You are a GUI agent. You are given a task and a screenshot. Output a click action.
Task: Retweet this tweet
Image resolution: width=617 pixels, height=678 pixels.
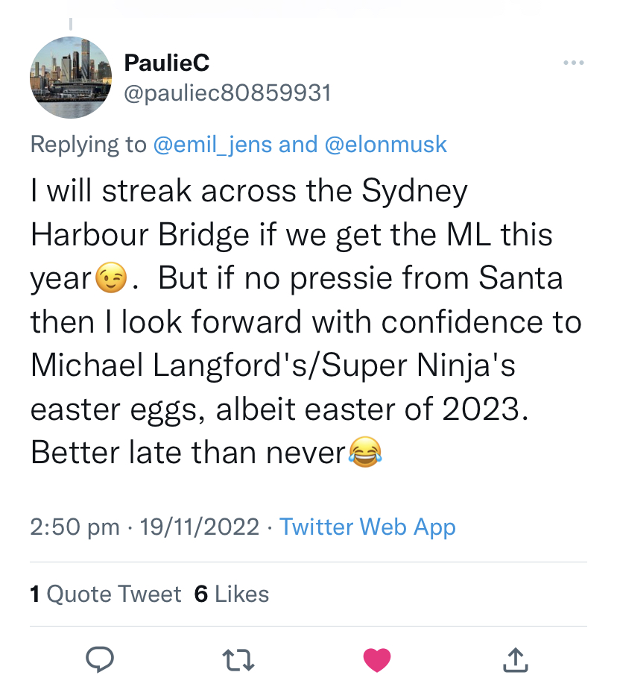pos(238,657)
